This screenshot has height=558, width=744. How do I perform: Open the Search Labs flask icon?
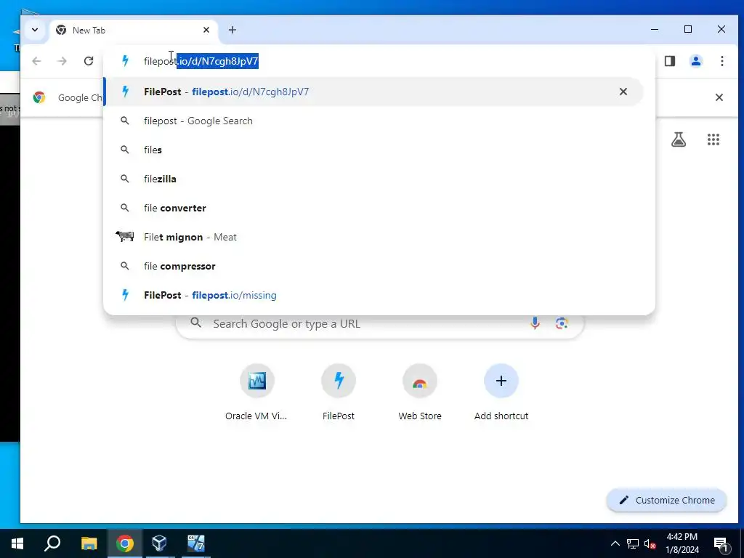coord(679,139)
